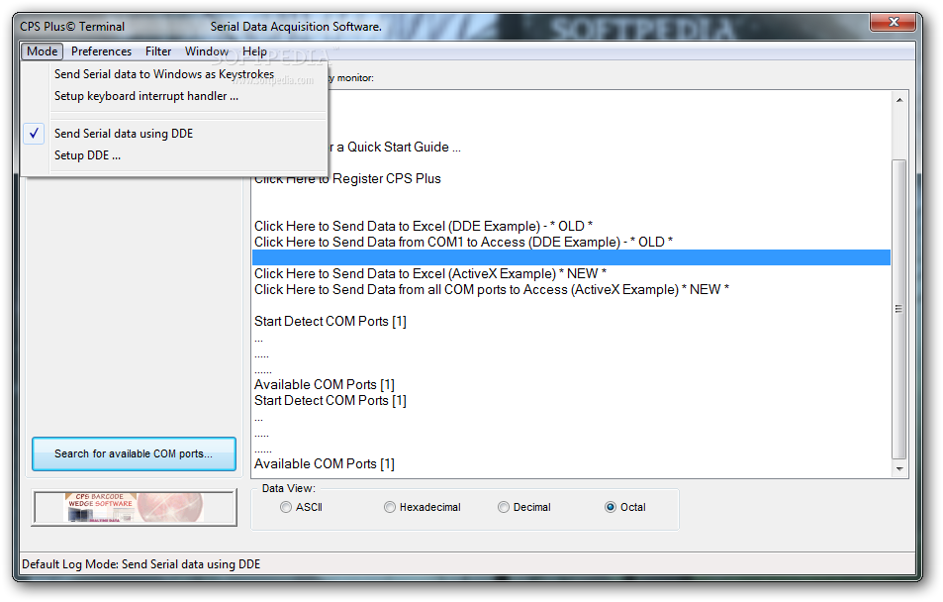Click the vertical scrollbar thumb

pyautogui.click(x=899, y=309)
